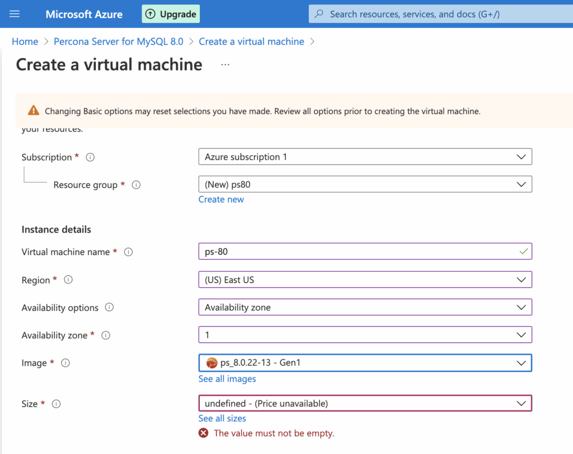Click the Image field info icon
Image resolution: width=573 pixels, height=454 pixels.
tap(65, 362)
